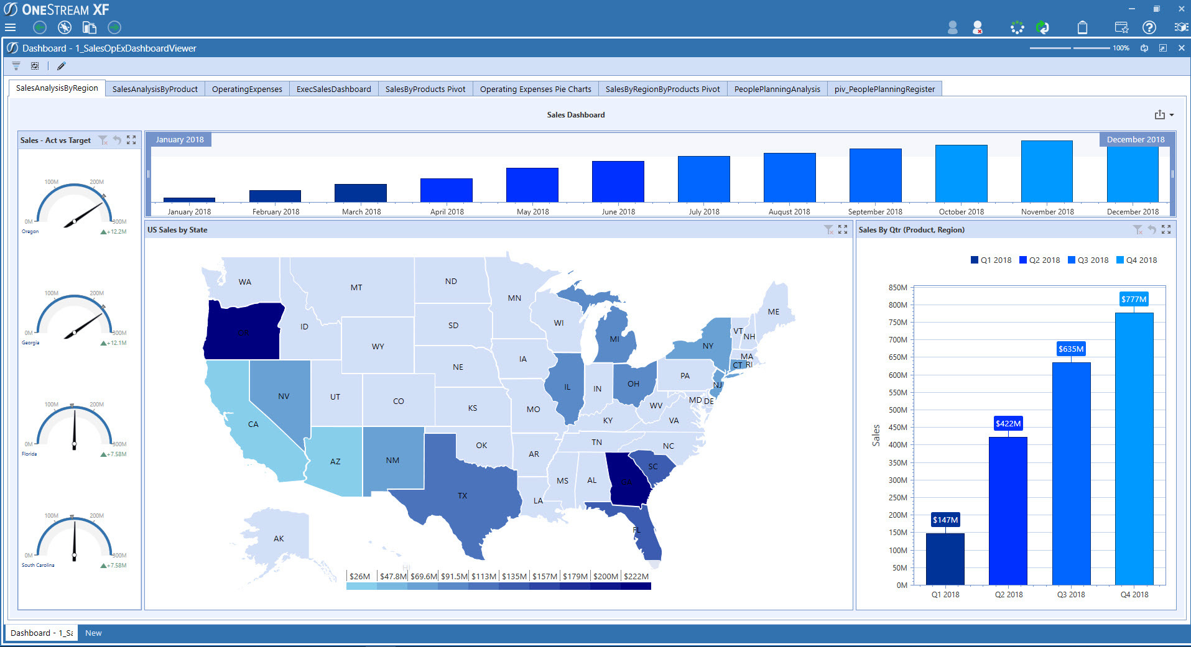
Task: Expand the export dropdown beside Sales Dashboard
Action: 1172,115
